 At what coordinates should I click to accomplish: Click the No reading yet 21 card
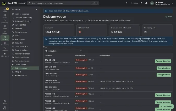click(157, 30)
